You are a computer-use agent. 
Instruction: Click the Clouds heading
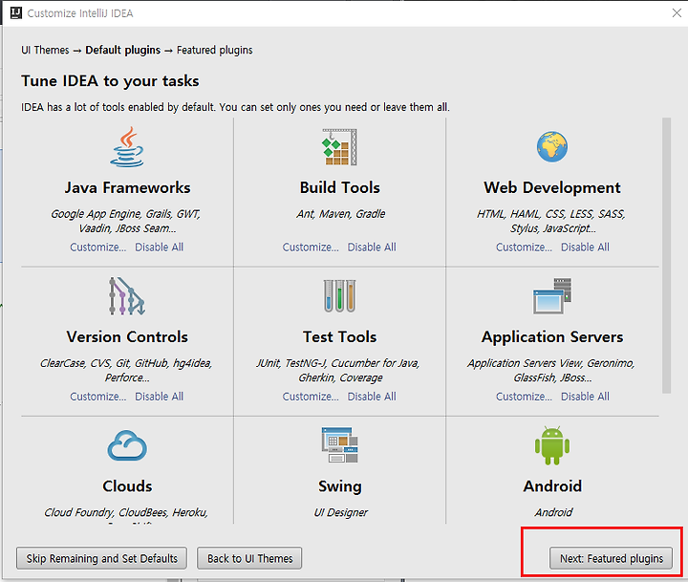pyautogui.click(x=127, y=485)
